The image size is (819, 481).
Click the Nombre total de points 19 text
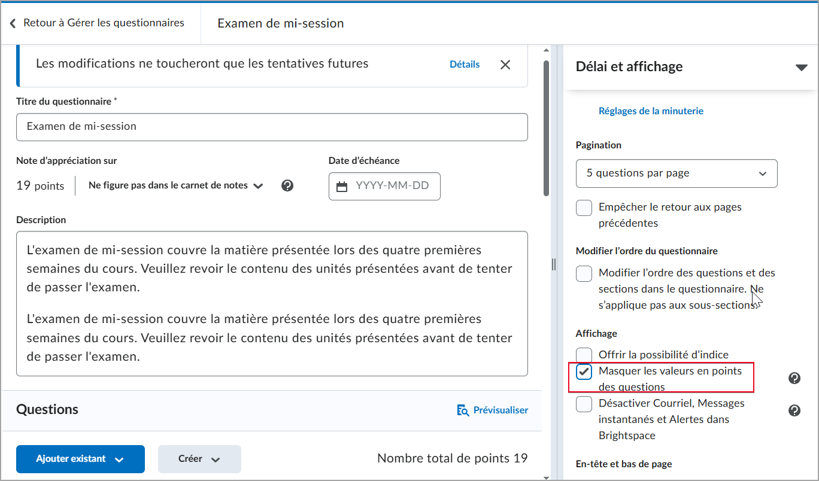[x=453, y=459]
